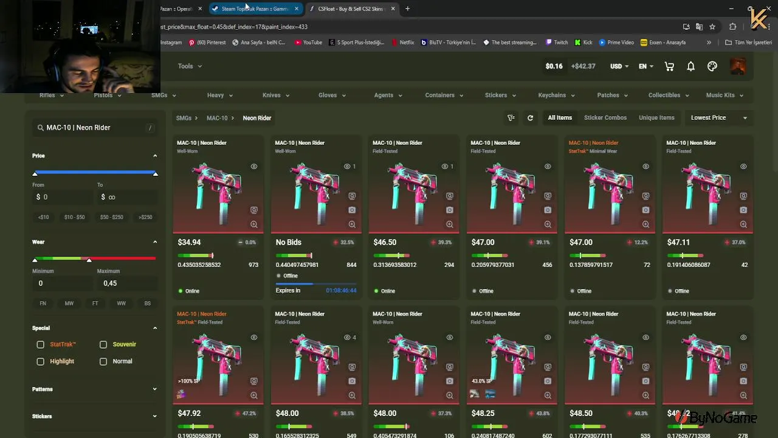Switch to the Steam Topluluk Pazarı browser tab
This screenshot has width=778, height=438.
[255, 9]
